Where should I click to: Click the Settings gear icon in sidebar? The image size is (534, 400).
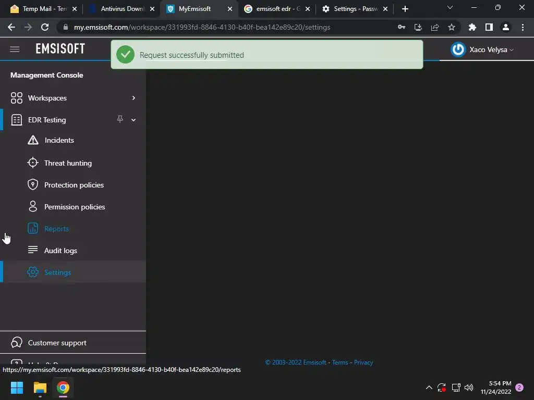(33, 272)
